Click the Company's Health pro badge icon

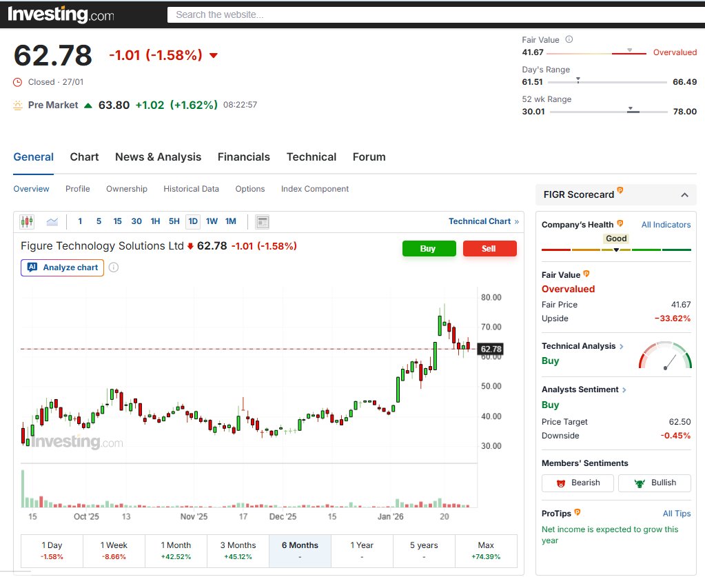(x=620, y=223)
